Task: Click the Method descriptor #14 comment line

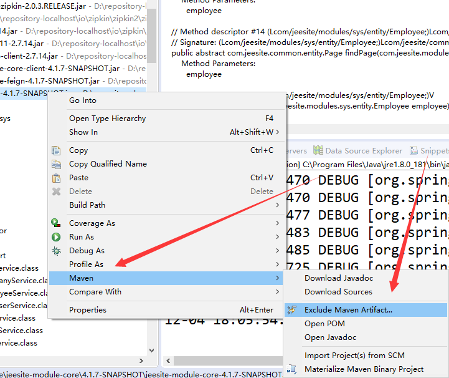Action: pyautogui.click(x=310, y=32)
